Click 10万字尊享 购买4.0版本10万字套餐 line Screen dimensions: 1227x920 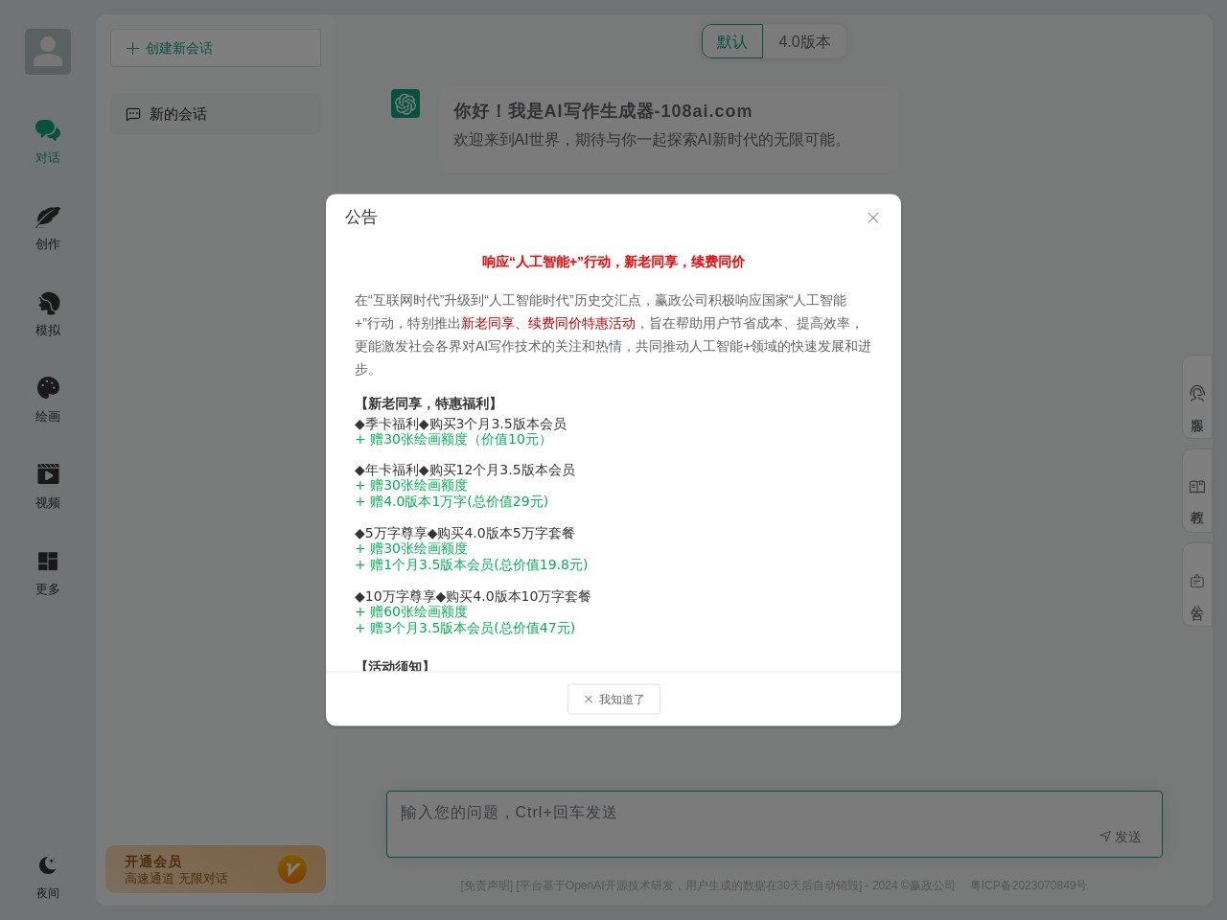tap(474, 596)
